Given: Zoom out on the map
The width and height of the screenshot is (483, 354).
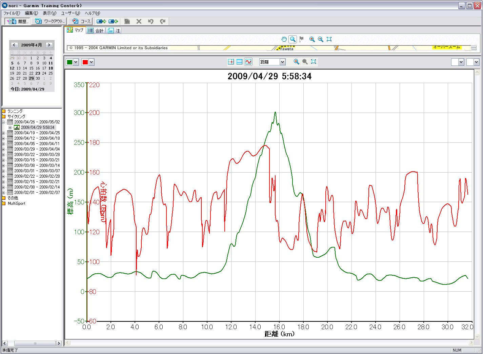Looking at the screenshot, I should coord(320,39).
